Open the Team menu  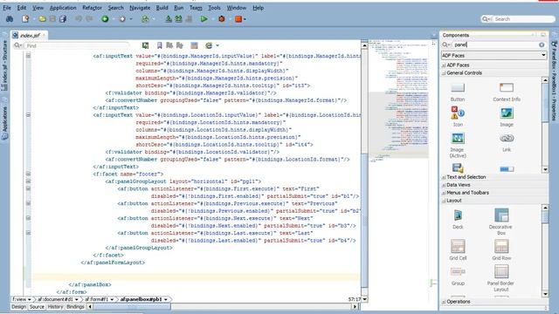click(x=196, y=8)
